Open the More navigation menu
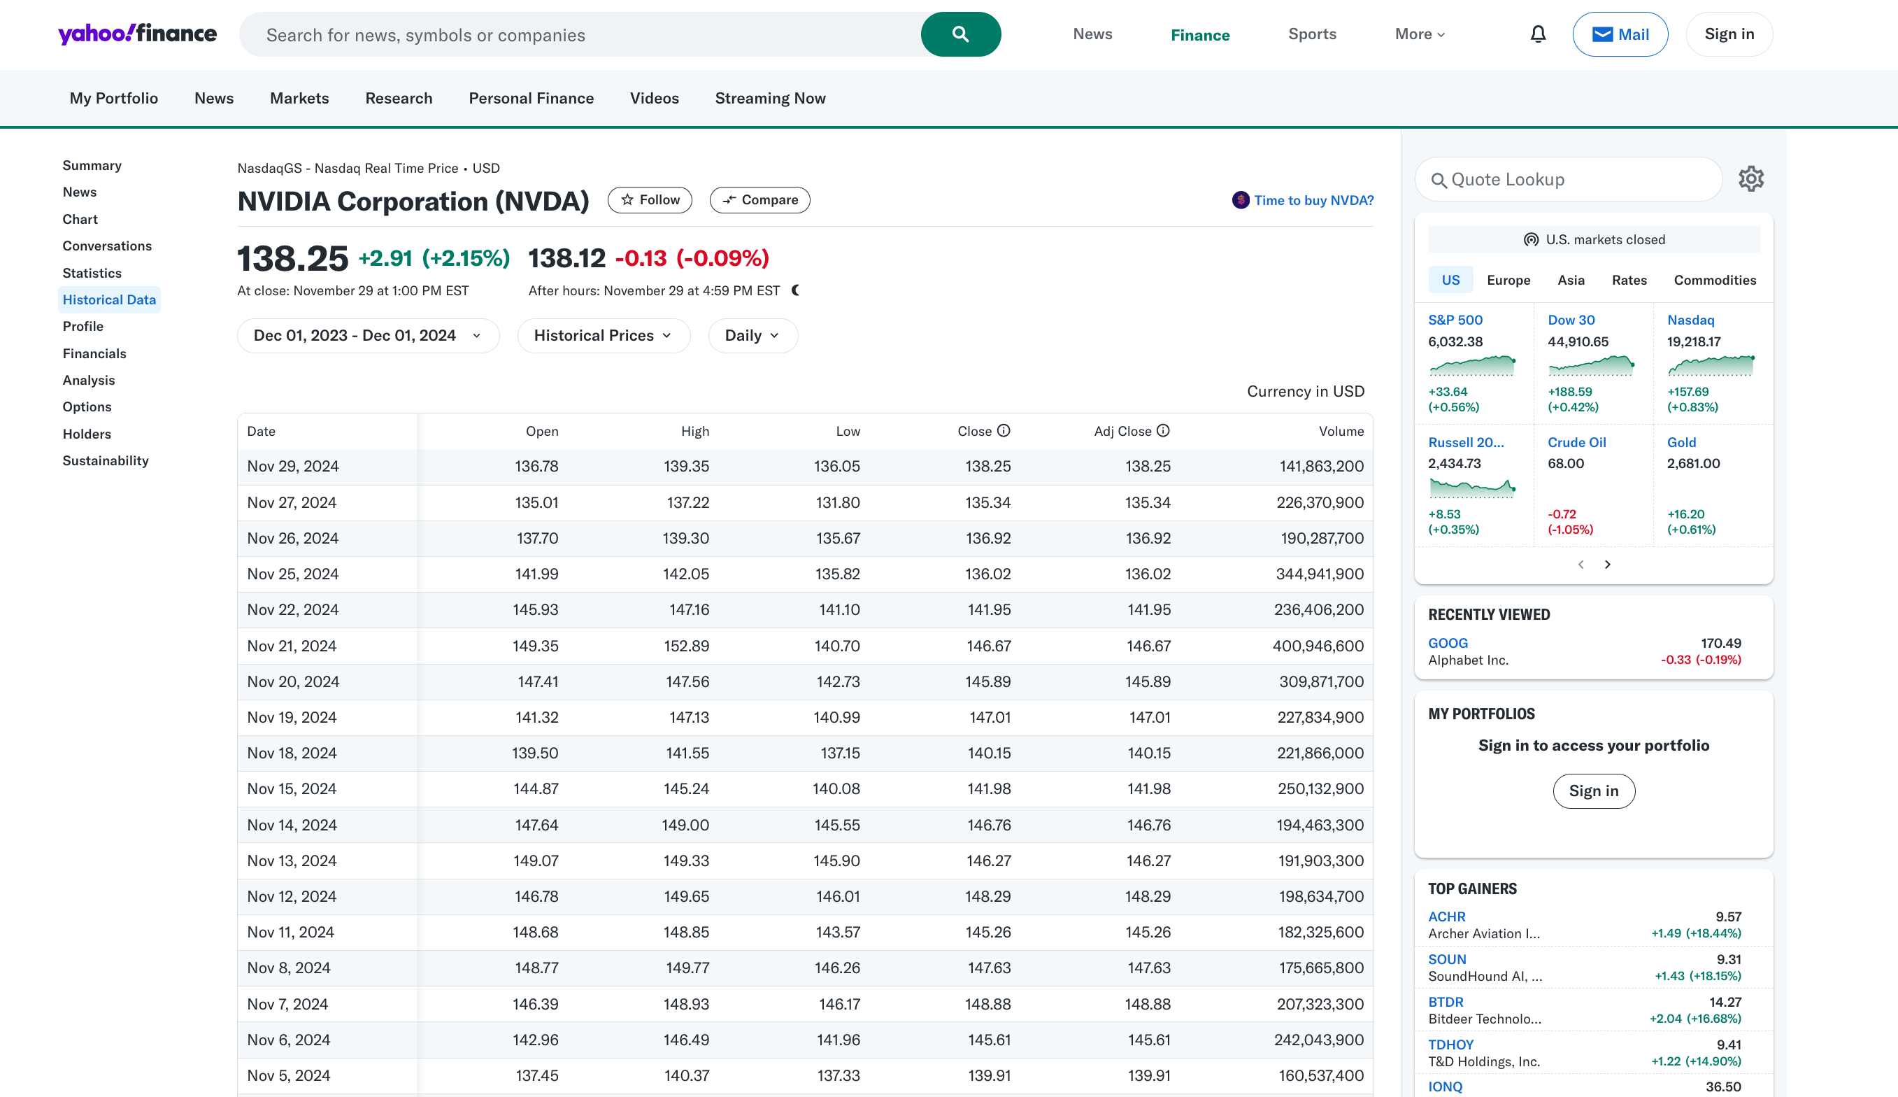1898x1097 pixels. pos(1418,34)
